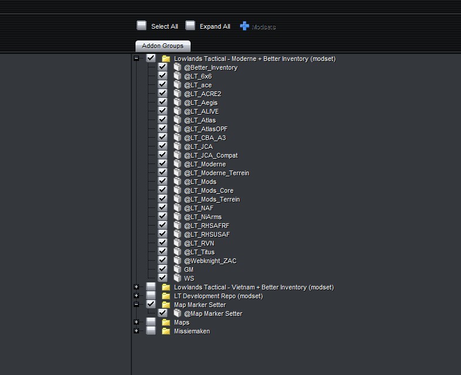Click the @Map Marker Setter package icon

coord(178,313)
